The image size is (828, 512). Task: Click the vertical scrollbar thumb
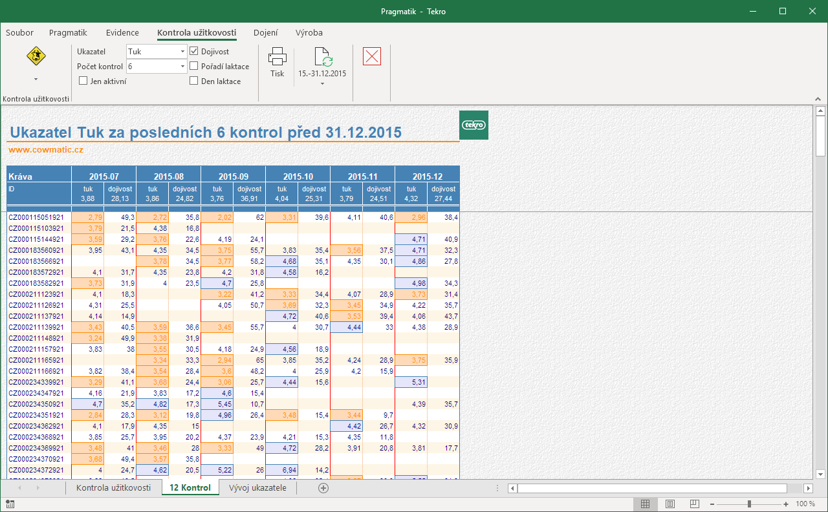coord(821,136)
